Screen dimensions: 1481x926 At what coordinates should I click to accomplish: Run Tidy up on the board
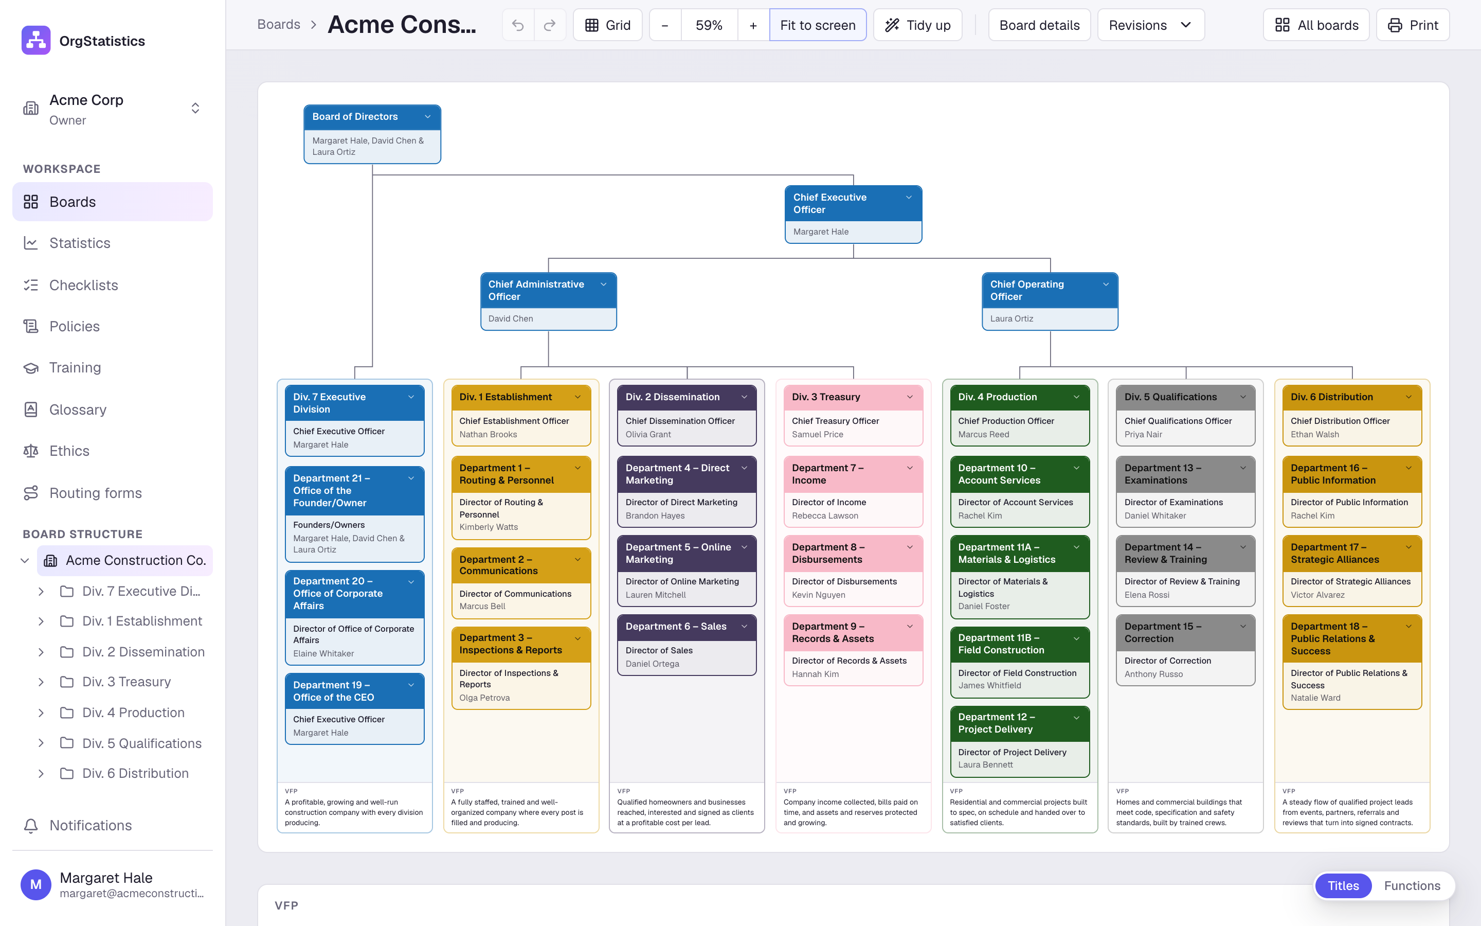917,25
